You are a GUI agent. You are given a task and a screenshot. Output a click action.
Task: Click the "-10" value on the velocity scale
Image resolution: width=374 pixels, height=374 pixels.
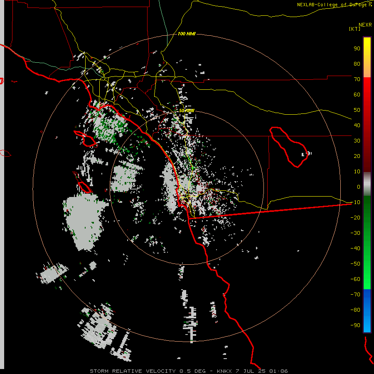pyautogui.click(x=355, y=202)
